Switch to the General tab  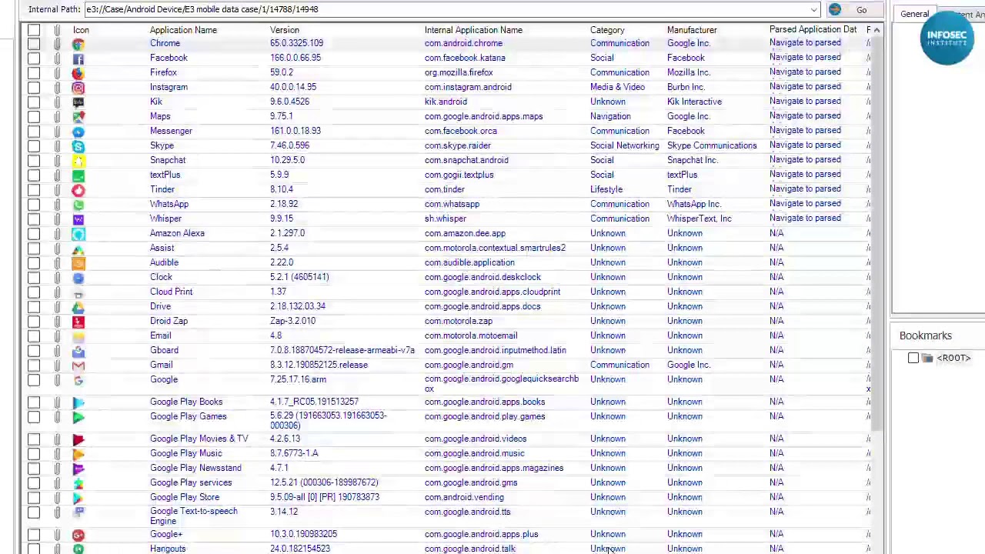pos(915,15)
